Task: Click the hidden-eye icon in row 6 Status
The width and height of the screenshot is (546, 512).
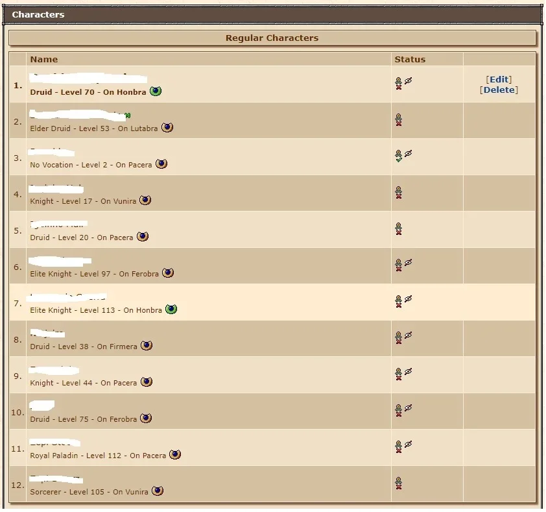Action: [x=408, y=262]
